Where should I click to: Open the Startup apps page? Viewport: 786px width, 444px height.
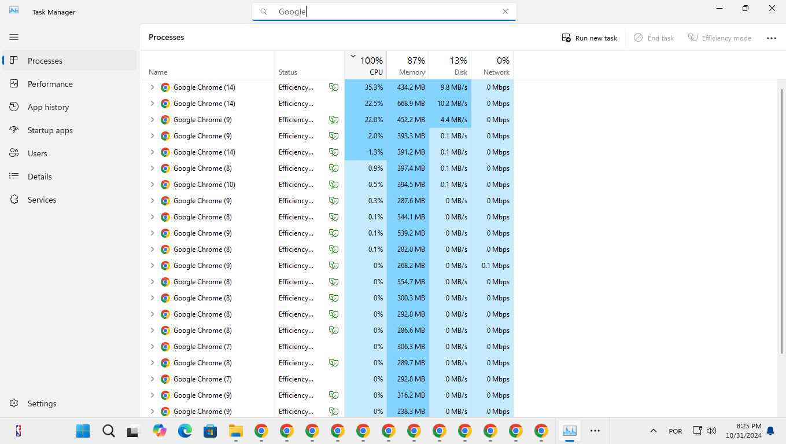tap(69, 130)
